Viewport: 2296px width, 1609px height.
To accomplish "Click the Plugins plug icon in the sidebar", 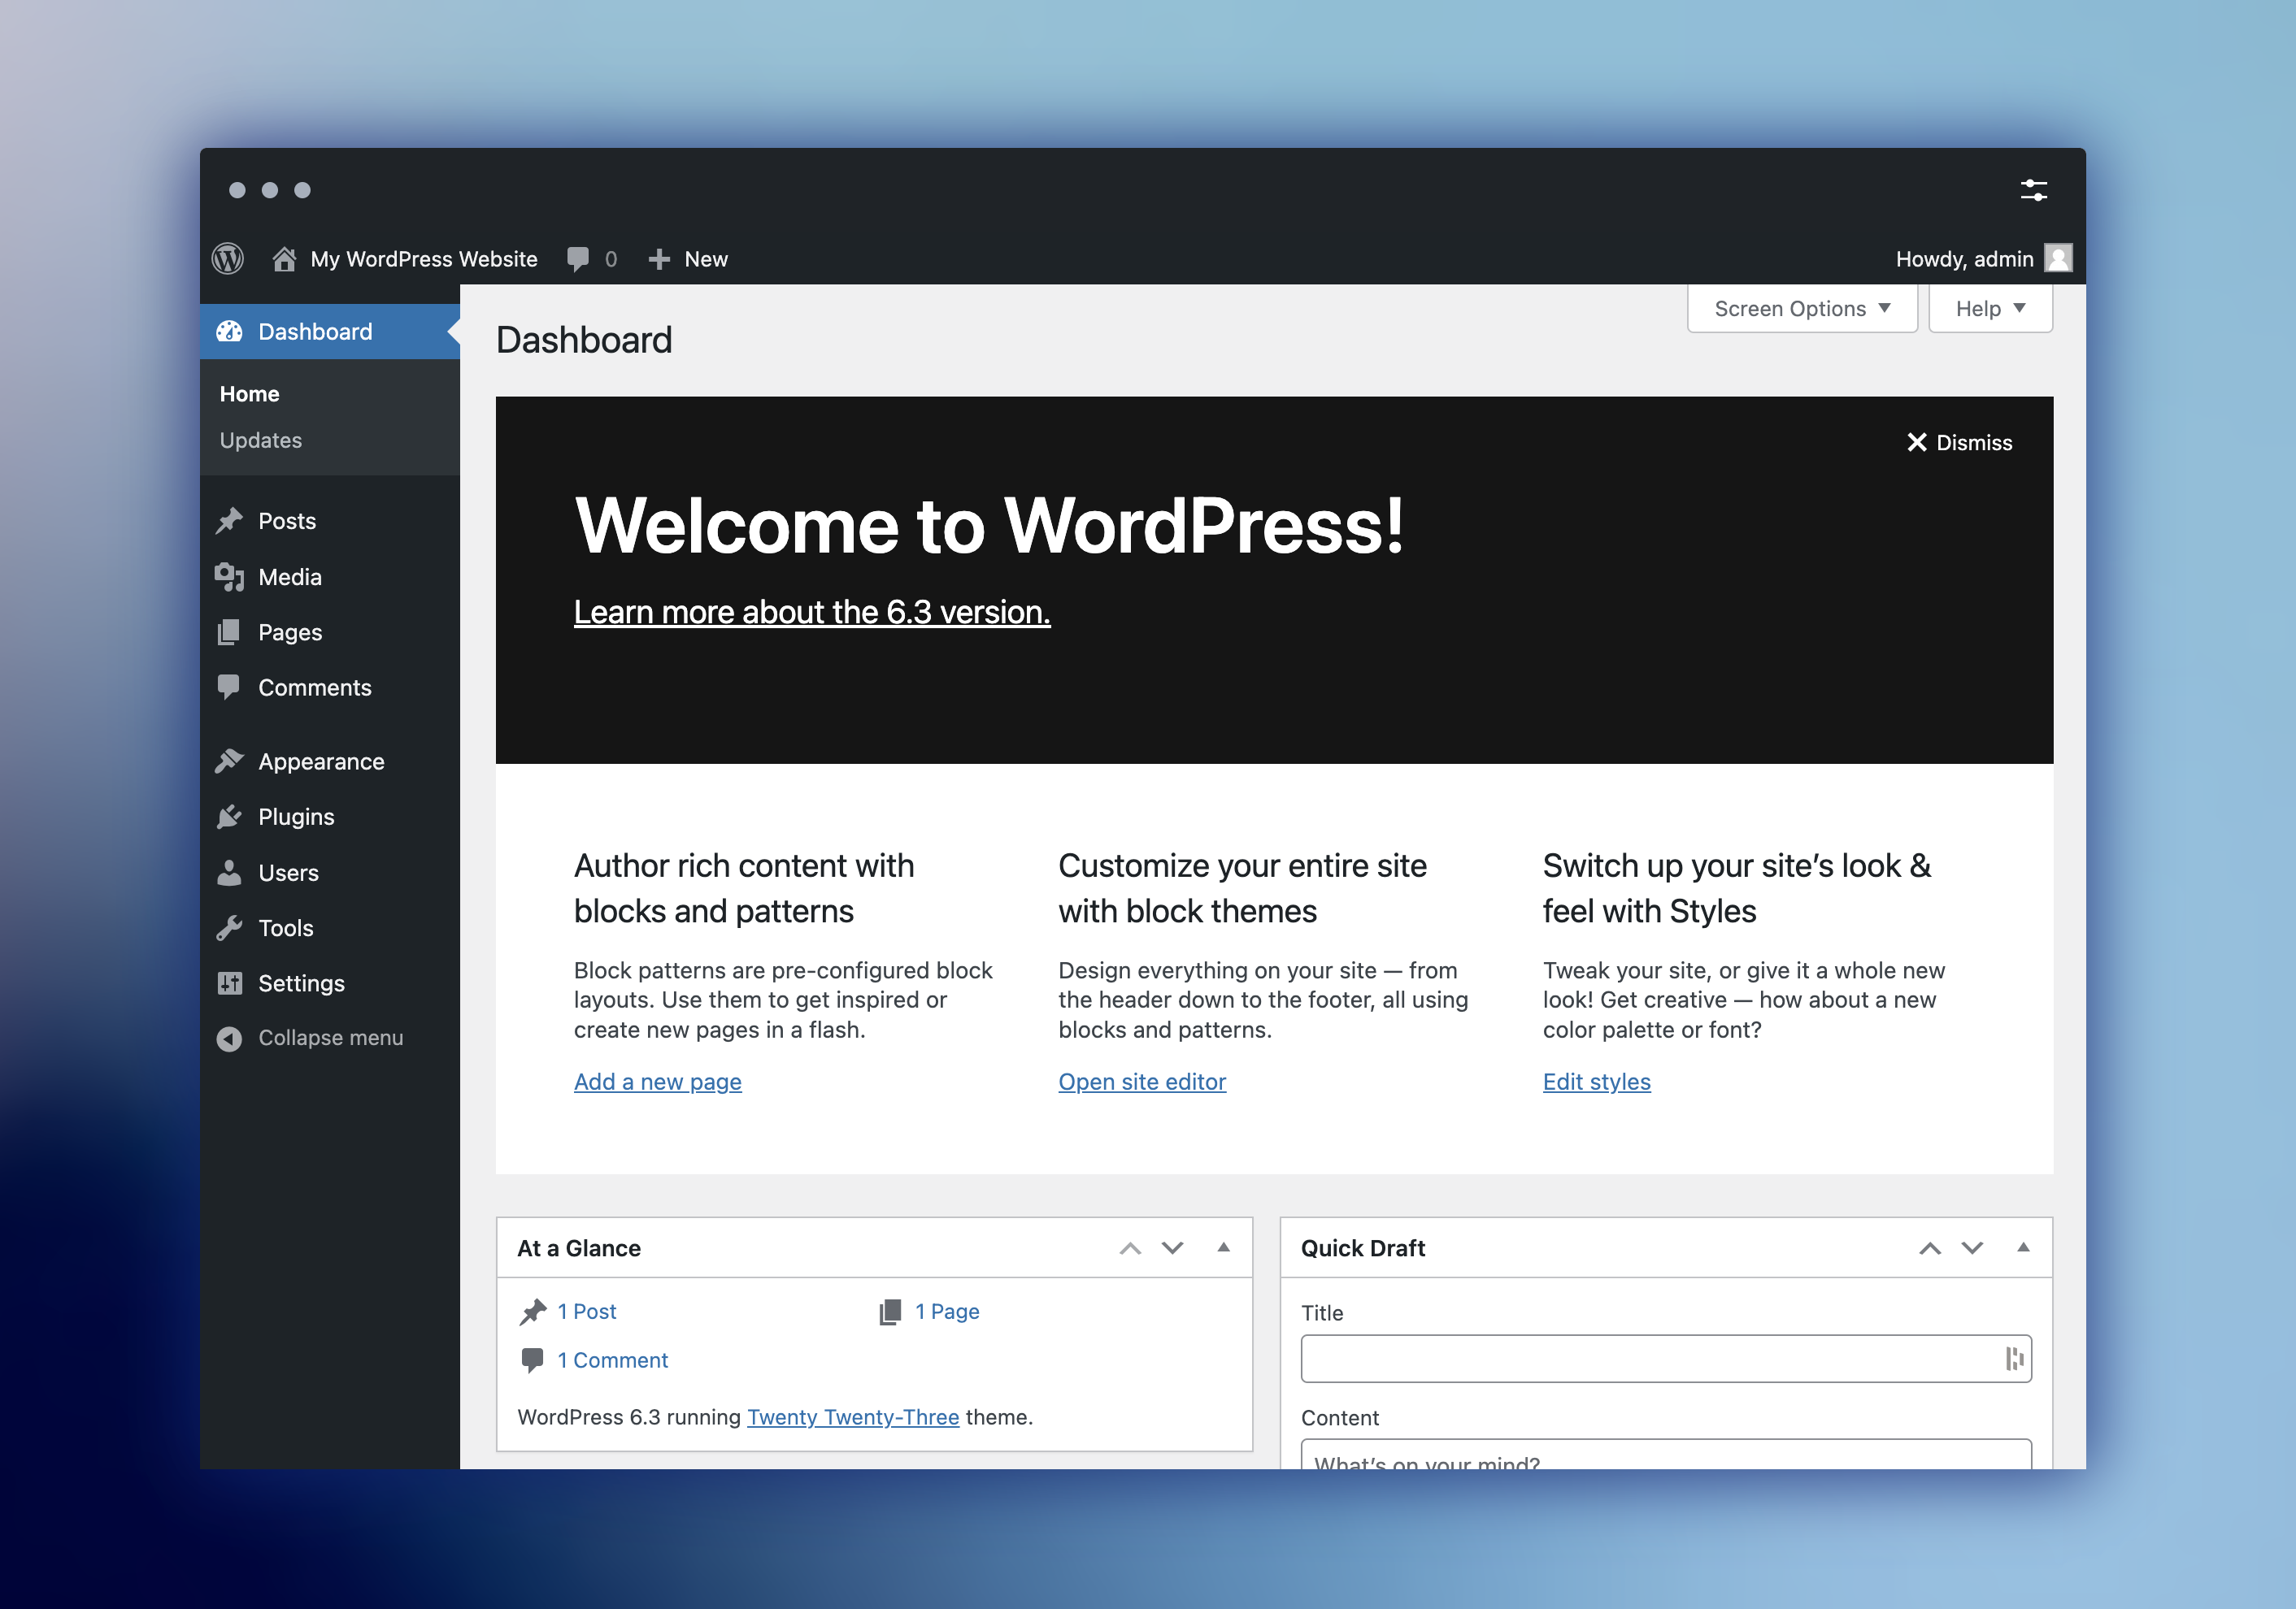I will coord(229,817).
